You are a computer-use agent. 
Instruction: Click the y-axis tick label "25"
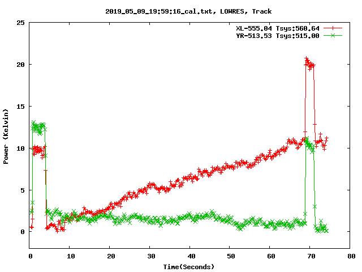click(x=20, y=23)
